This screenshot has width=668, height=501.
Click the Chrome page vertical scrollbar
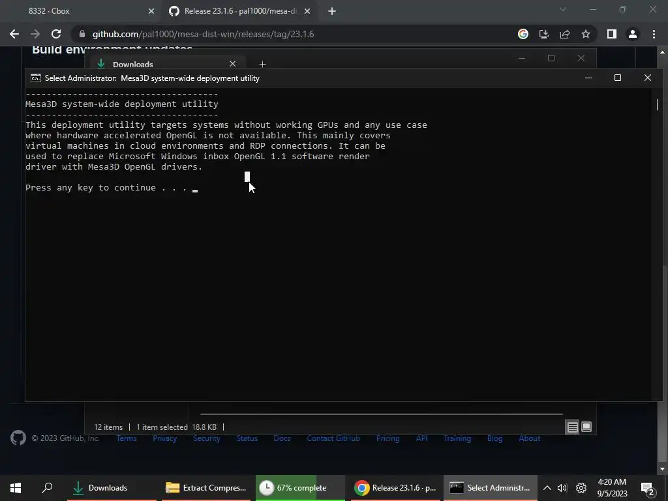(663, 364)
